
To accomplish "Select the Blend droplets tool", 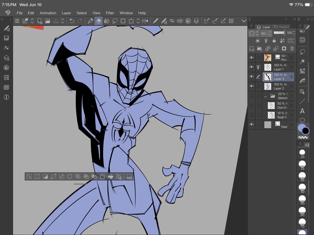I will [106, 21].
